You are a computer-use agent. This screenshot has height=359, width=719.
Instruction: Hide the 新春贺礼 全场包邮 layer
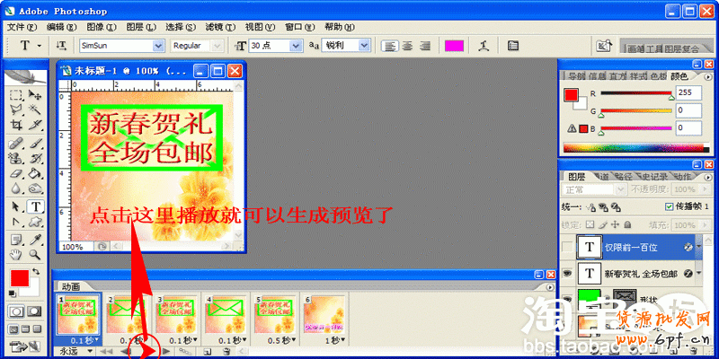coord(566,272)
